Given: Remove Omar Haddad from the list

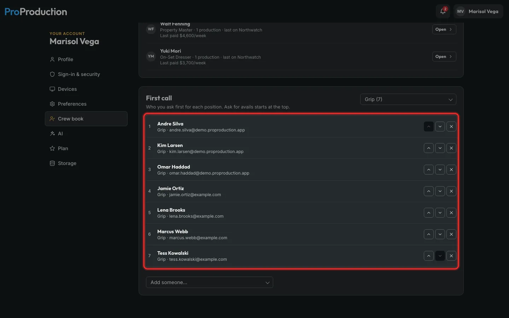Looking at the screenshot, I should point(451,170).
